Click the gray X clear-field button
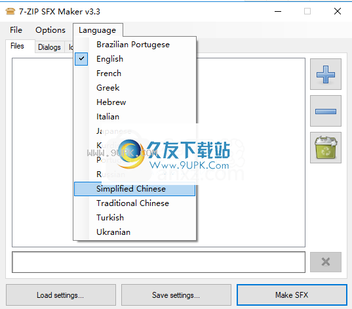352x309 pixels. coord(326,262)
